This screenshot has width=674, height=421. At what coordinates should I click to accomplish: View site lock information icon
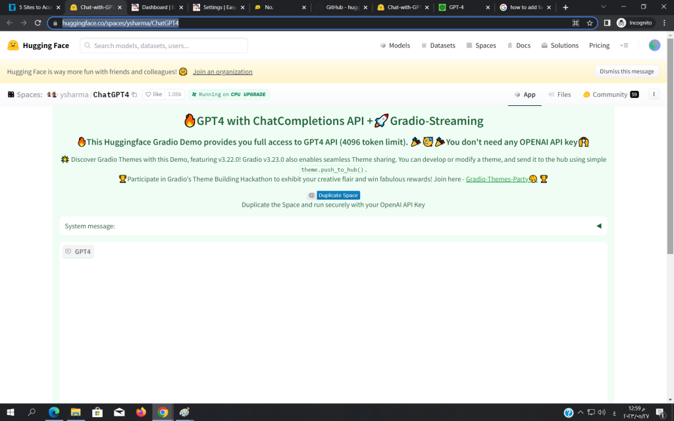(55, 23)
